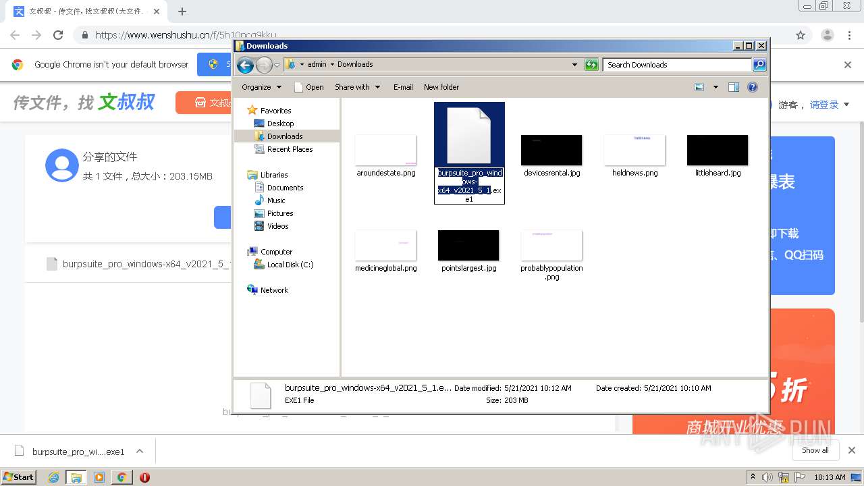Viewport: 864px width, 486px height.
Task: Show hidden tray icons arrow
Action: [x=753, y=477]
